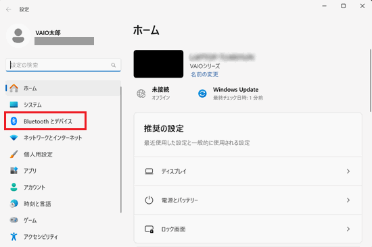372x247 pixels.
Task: Click the Windows Update status label
Action: (x=235, y=90)
